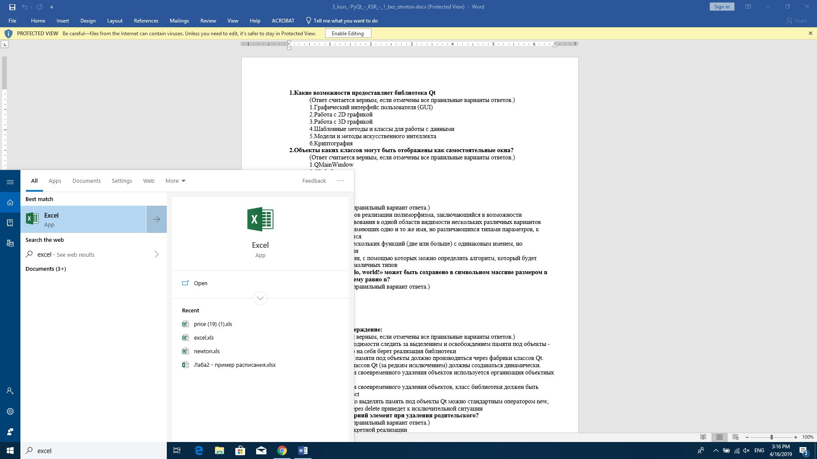This screenshot has height=459, width=817.
Task: Open File Explorer from the taskbar
Action: [x=220, y=450]
